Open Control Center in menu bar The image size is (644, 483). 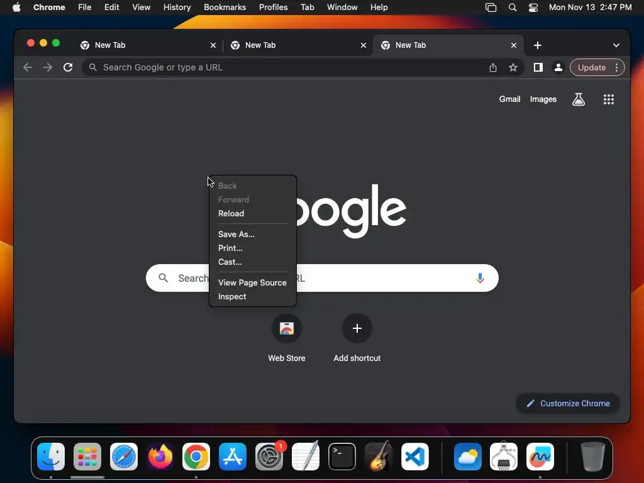[x=533, y=8]
